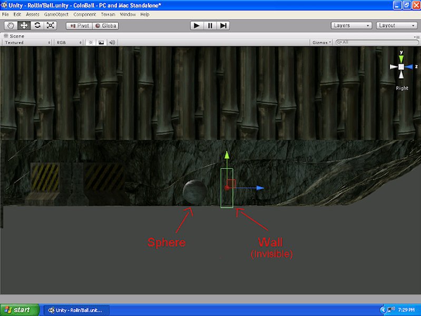Open the Edit menu

pyautogui.click(x=17, y=15)
